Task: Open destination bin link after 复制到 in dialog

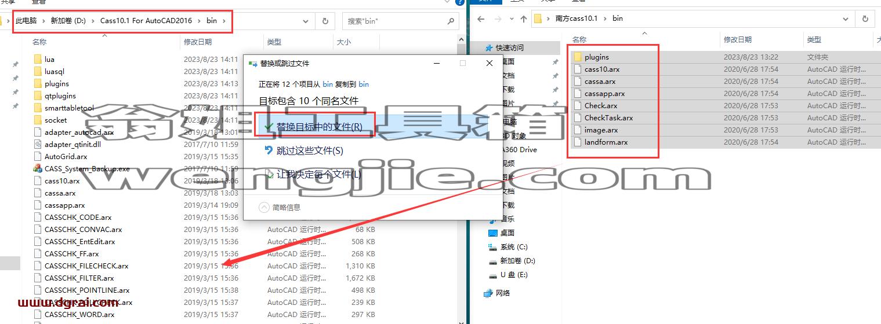Action: click(364, 84)
